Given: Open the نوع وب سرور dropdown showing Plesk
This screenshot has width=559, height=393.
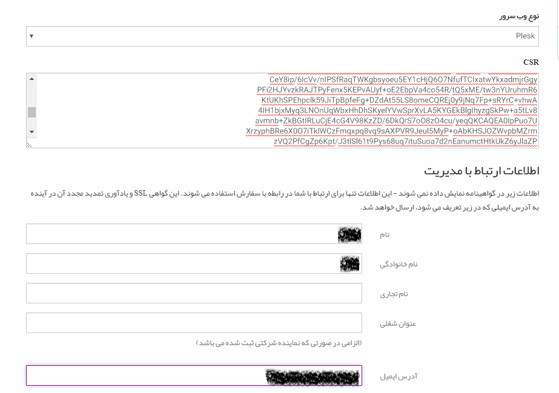Looking at the screenshot, I should [282, 36].
